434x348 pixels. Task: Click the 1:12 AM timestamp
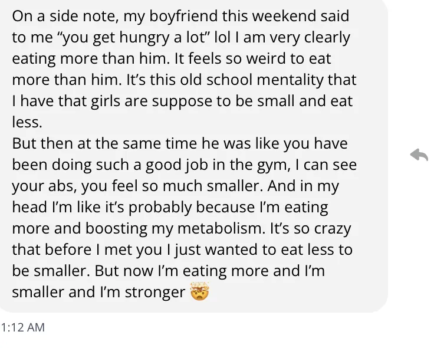coord(22,327)
